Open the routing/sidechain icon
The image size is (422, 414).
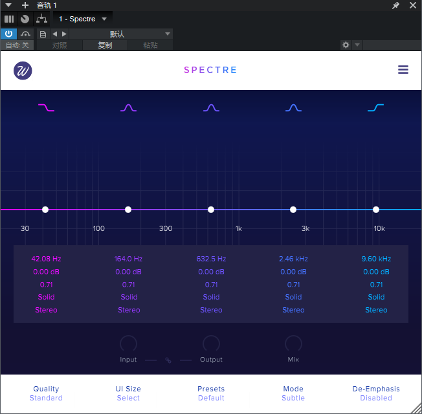(41, 19)
